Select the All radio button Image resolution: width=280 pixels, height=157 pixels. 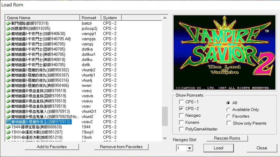(x=228, y=103)
